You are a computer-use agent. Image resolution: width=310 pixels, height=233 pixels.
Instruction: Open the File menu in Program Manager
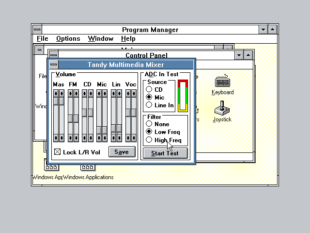[43, 38]
